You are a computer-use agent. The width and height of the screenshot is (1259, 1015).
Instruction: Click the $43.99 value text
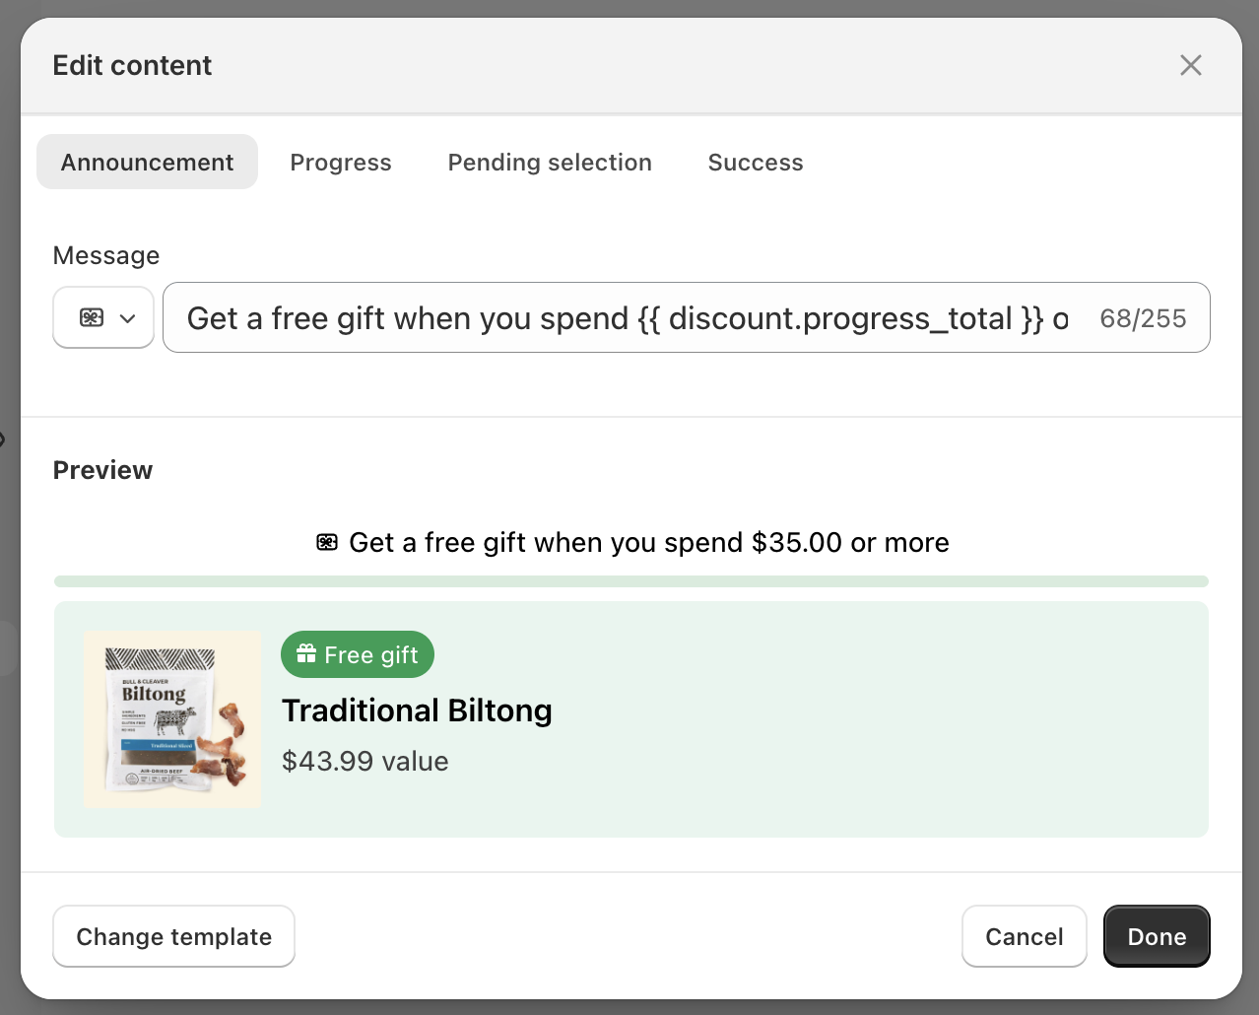365,761
